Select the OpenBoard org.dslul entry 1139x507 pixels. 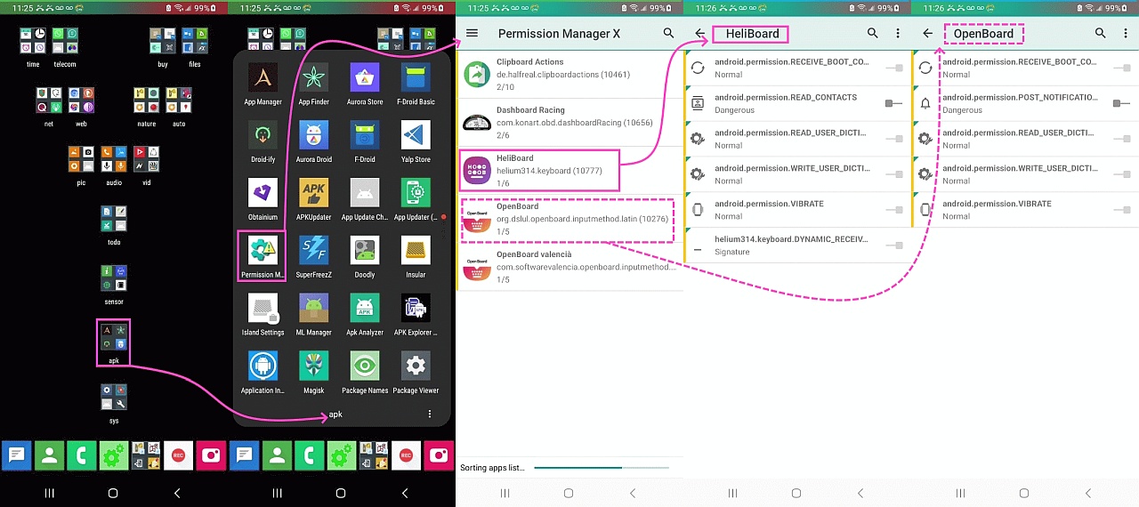[x=569, y=219]
